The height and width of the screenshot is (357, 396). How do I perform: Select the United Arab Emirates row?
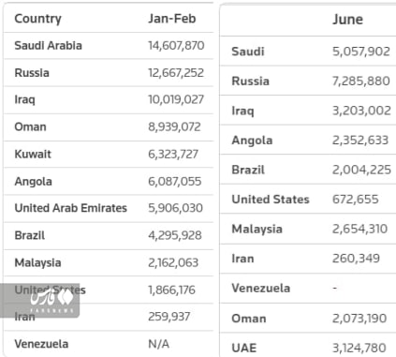click(109, 208)
